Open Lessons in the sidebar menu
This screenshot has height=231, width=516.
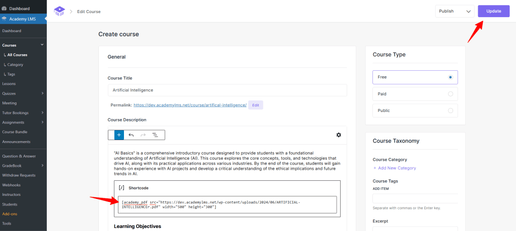(9, 84)
